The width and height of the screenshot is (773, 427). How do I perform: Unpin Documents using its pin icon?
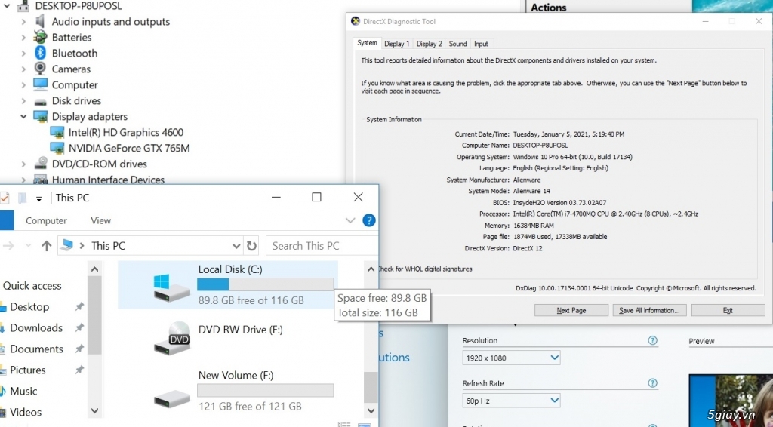point(79,349)
